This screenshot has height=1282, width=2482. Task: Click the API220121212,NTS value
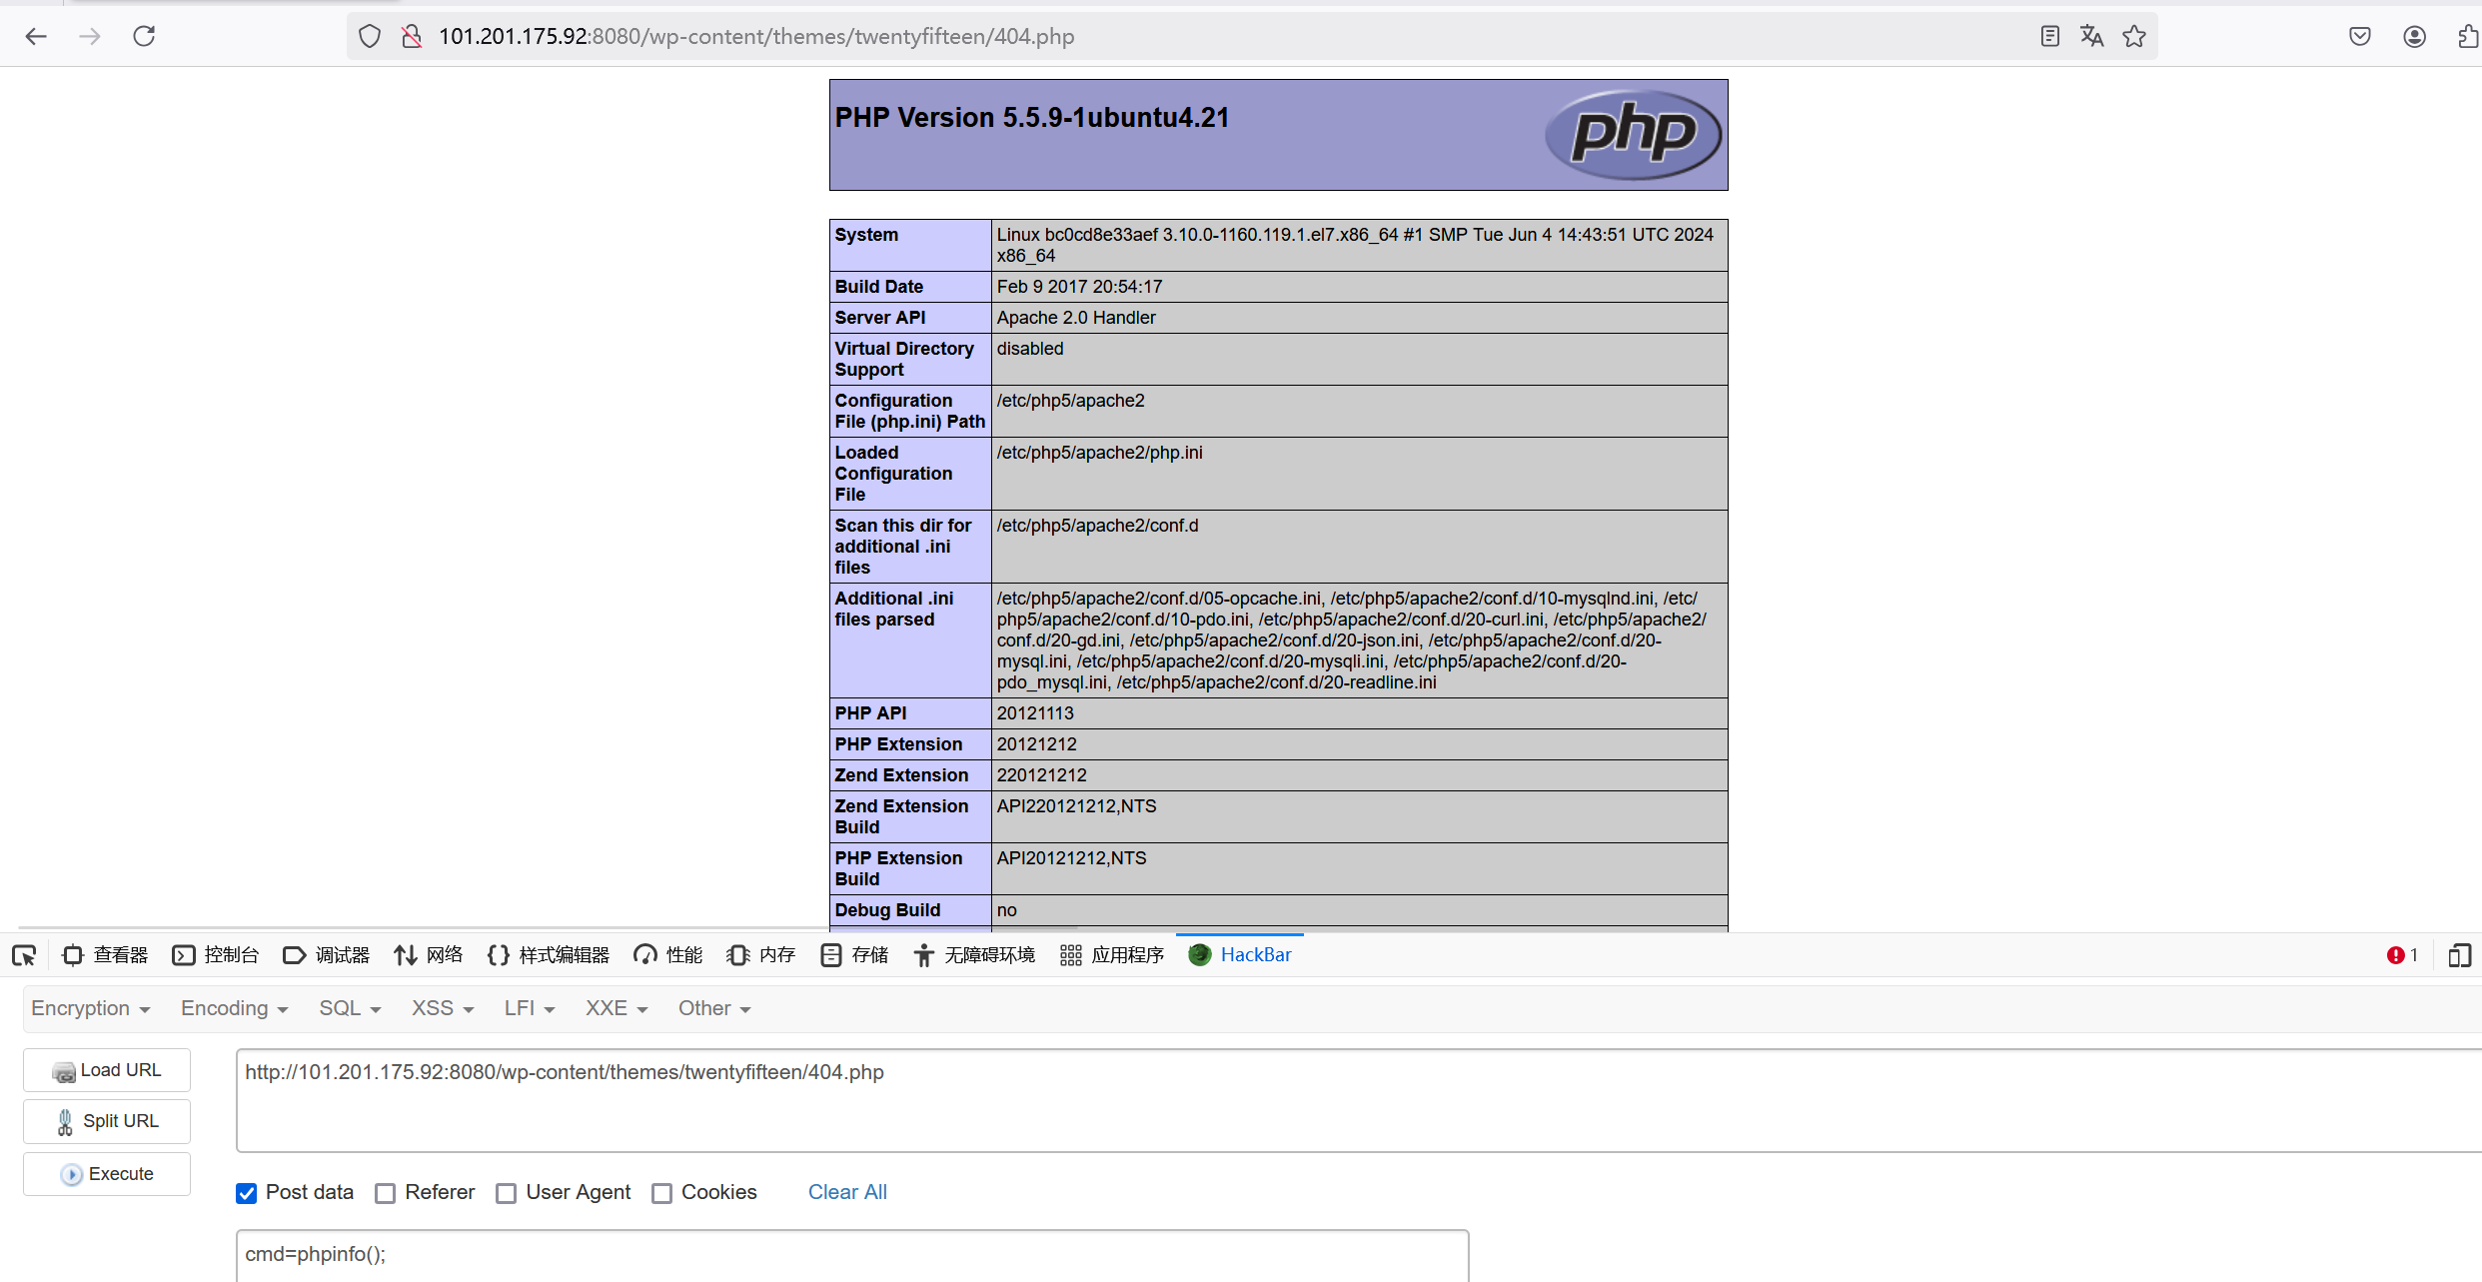tap(1076, 806)
